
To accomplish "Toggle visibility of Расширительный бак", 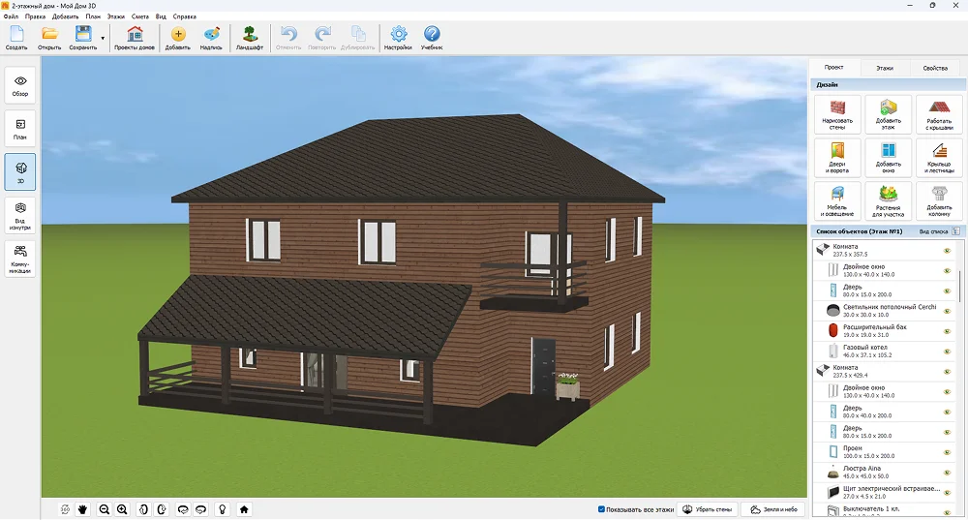I will 948,329.
